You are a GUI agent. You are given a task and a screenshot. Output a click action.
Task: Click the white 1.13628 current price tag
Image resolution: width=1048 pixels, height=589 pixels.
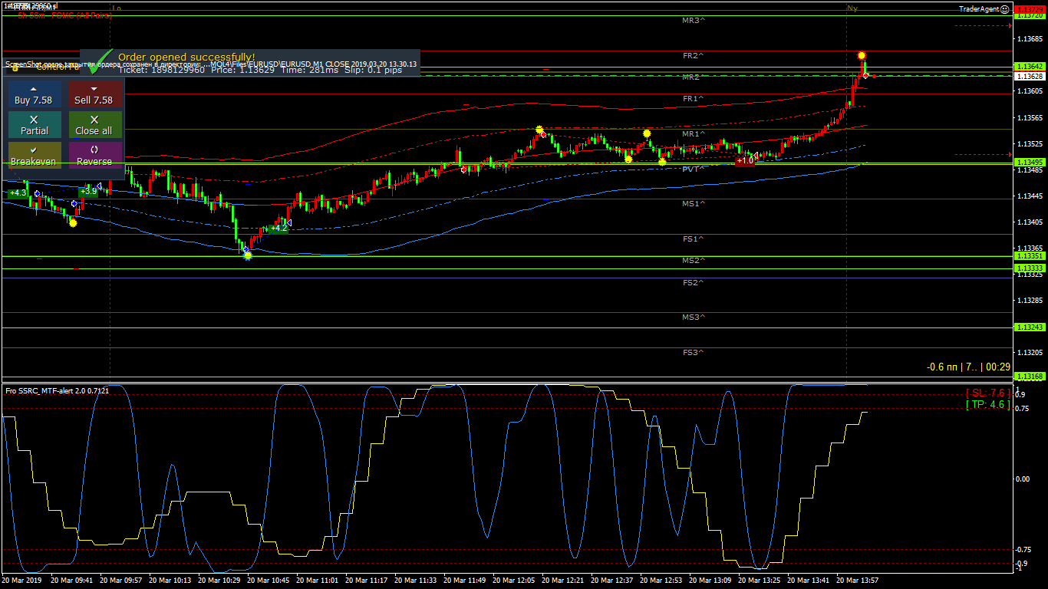point(1030,77)
